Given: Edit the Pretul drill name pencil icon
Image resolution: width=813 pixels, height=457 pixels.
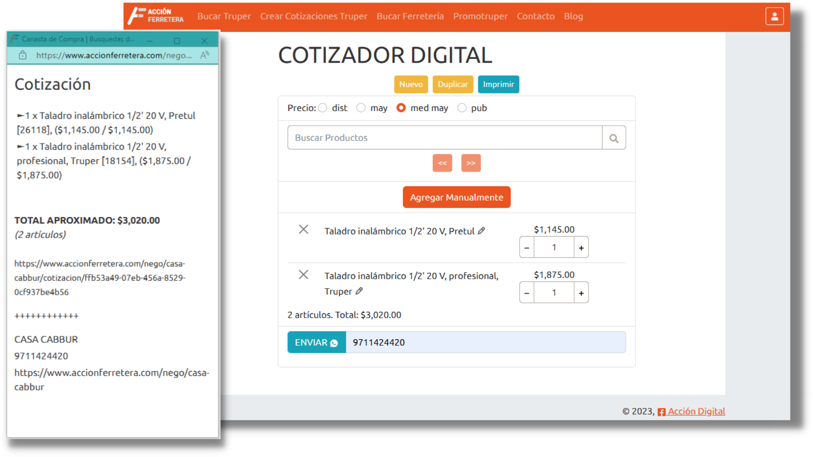Looking at the screenshot, I should [x=481, y=231].
